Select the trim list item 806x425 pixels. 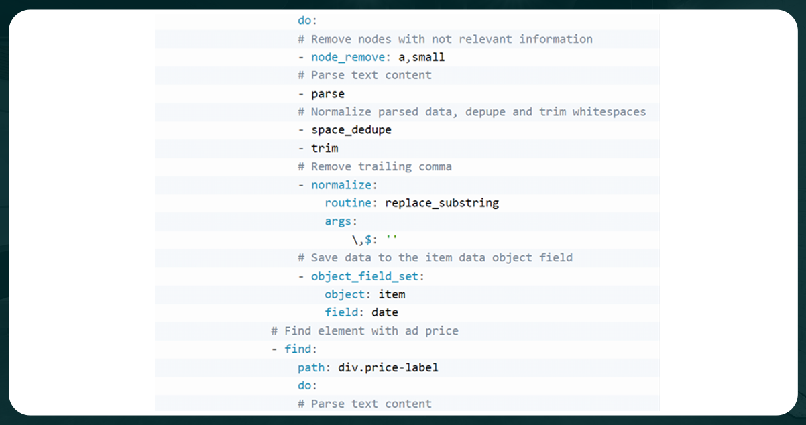(x=325, y=148)
